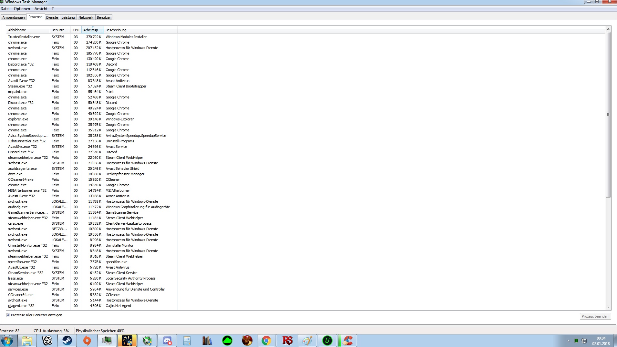The width and height of the screenshot is (617, 347).
Task: Select the explorer.exe process row
Action: point(92,119)
